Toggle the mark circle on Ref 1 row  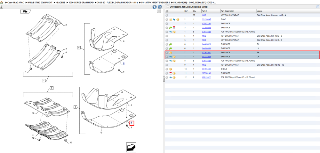click(167, 15)
